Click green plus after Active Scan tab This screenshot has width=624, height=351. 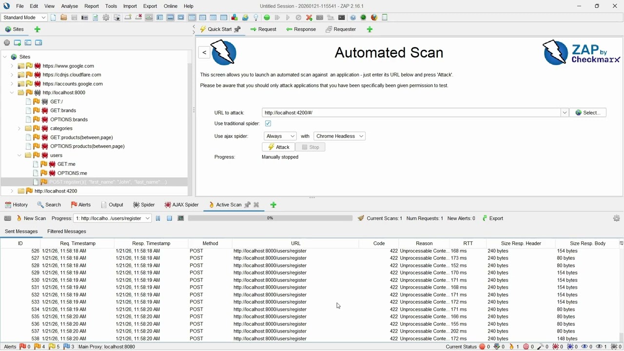point(273,205)
